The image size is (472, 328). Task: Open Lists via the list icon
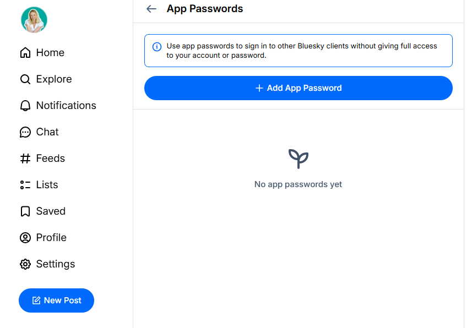tap(25, 184)
